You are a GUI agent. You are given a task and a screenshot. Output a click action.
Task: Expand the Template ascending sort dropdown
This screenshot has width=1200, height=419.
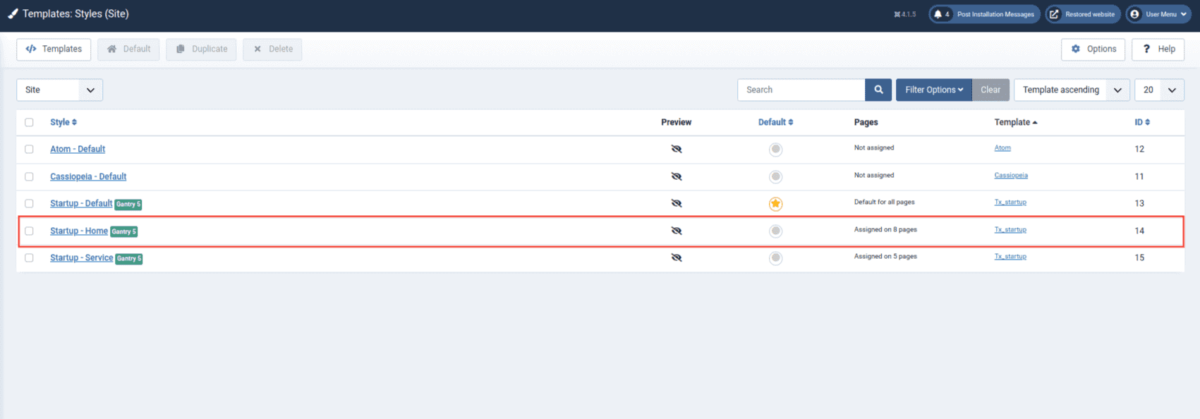[x=1071, y=90]
